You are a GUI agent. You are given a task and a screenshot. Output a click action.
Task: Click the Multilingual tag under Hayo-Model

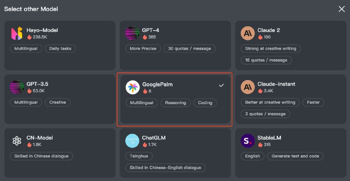pos(26,49)
